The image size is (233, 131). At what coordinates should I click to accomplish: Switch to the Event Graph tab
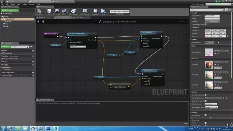[79, 17]
